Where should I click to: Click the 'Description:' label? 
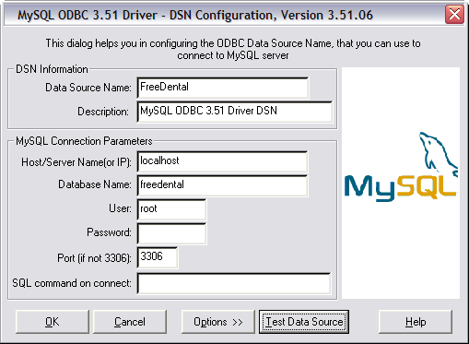click(103, 112)
